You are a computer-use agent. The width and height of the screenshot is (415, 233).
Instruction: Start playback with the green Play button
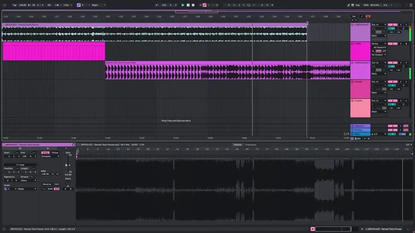183,5
